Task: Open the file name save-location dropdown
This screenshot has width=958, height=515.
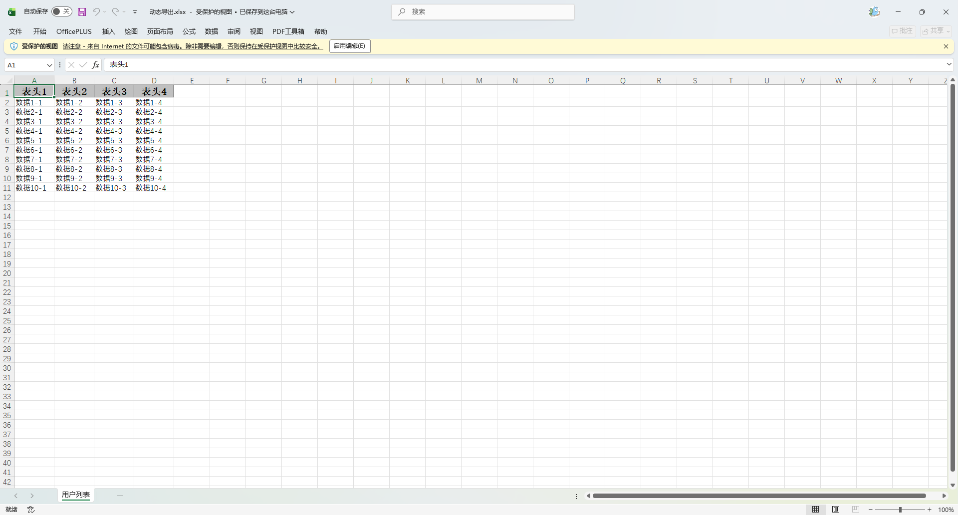Action: coord(292,12)
